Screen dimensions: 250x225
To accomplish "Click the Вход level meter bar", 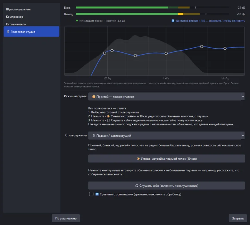I will (x=152, y=8).
